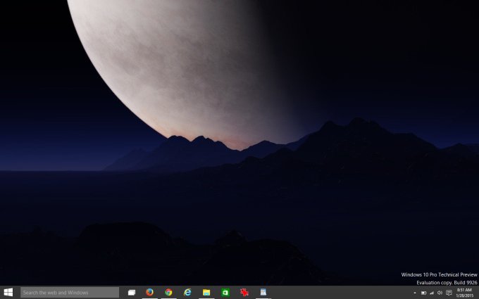The height and width of the screenshot is (299, 479).
Task: Show hidden system tray icons
Action: (414, 293)
